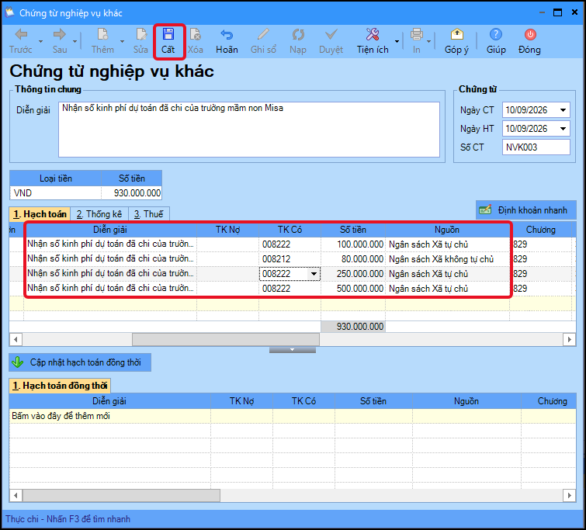Open the Tiện ích tools icon
The height and width of the screenshot is (530, 586).
(373, 34)
